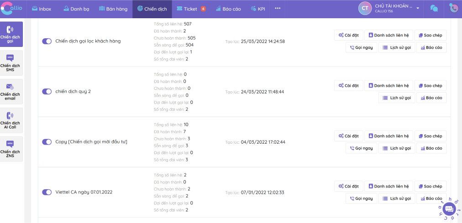Switch to the Báo cáo menu
Viewport: 462px width, 223px height.
[228, 9]
